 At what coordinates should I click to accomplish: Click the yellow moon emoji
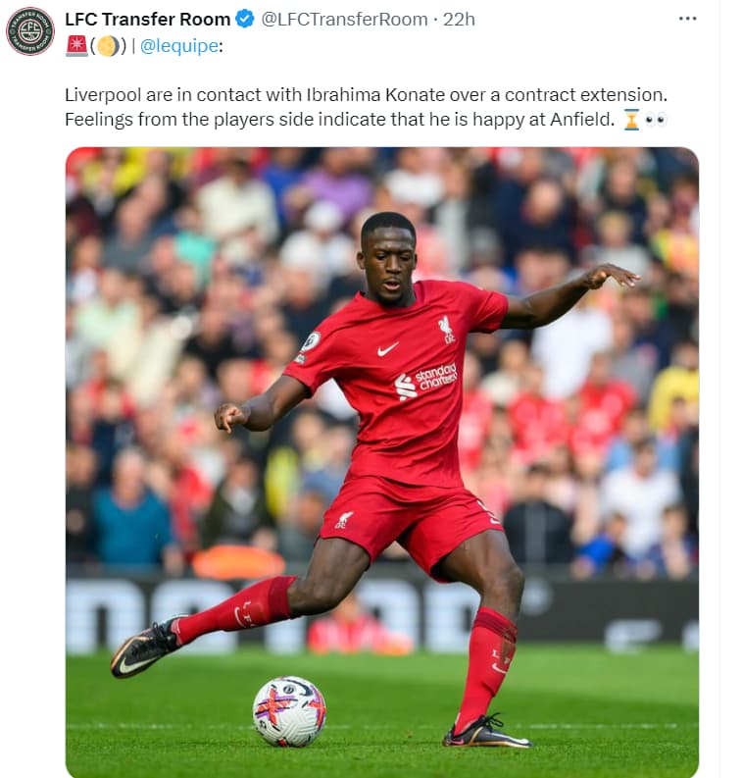pos(108,46)
